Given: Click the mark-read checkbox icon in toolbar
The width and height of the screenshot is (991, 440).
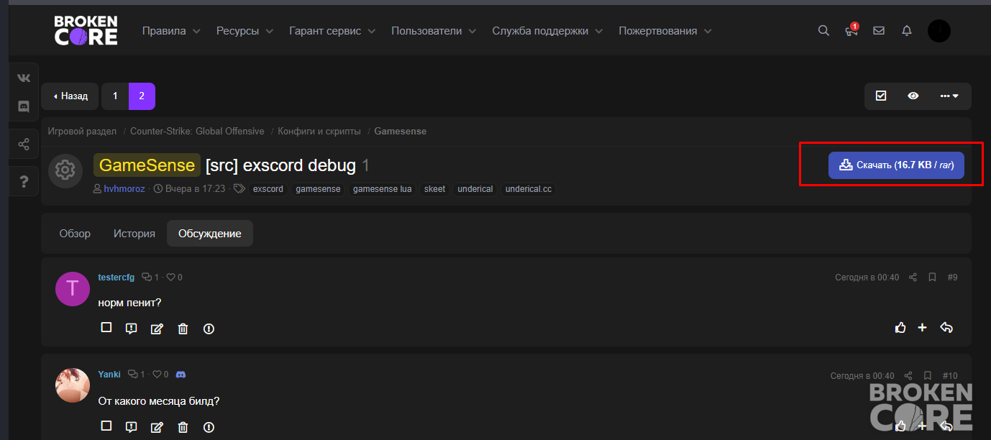Looking at the screenshot, I should (881, 96).
